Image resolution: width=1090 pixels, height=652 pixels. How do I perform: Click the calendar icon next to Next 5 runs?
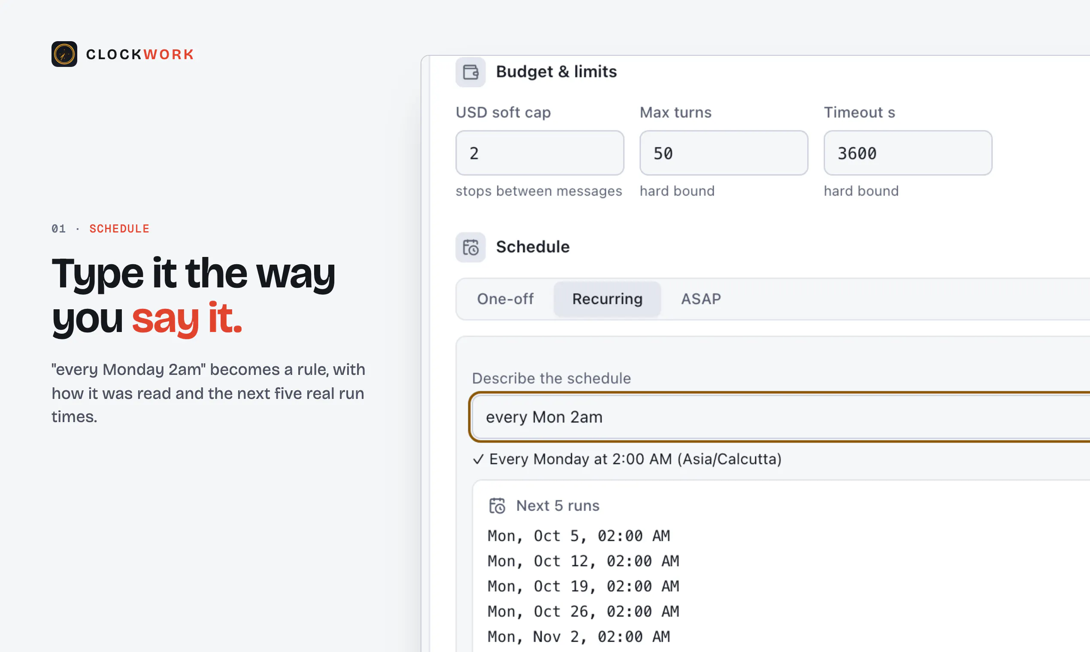point(497,505)
